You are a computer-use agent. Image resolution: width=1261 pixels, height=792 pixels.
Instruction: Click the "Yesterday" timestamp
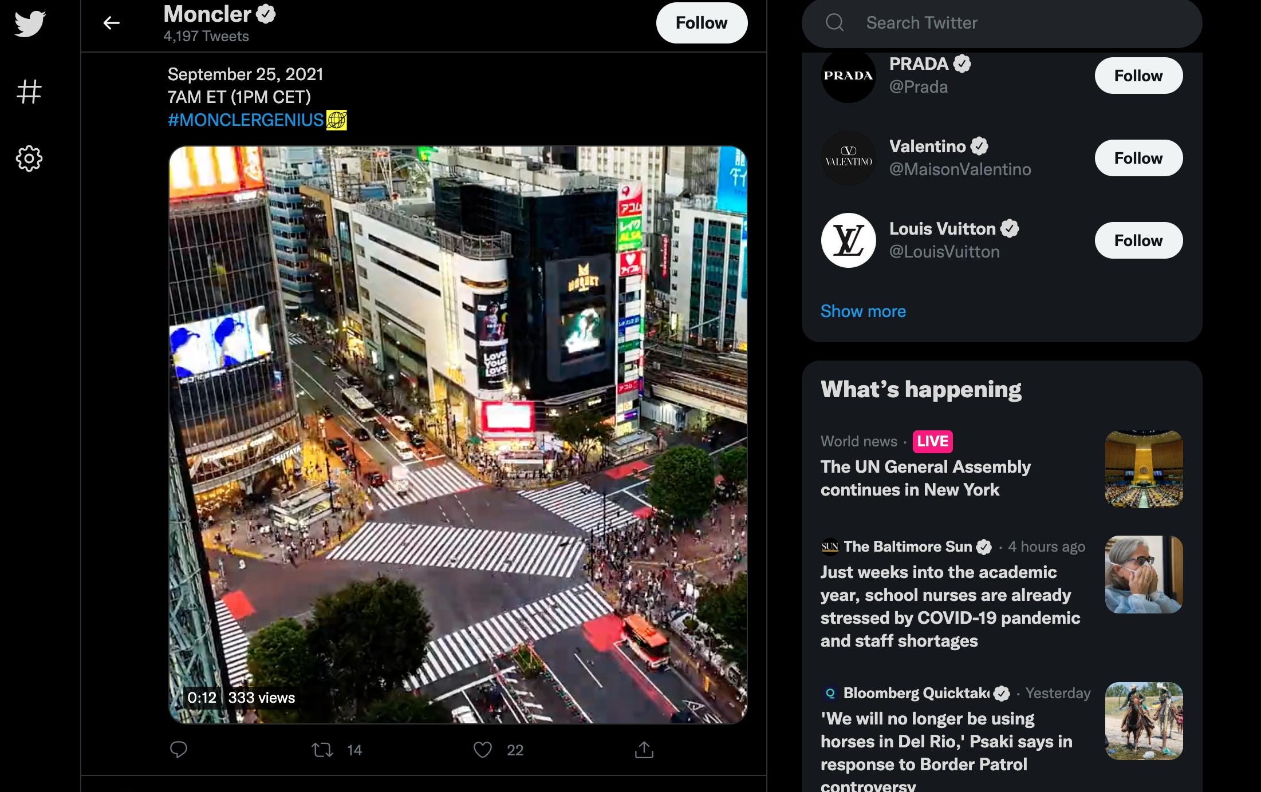(1058, 694)
